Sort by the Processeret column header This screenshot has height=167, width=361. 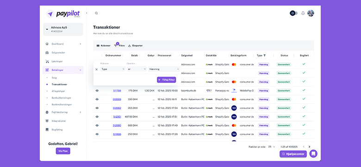coord(164,56)
